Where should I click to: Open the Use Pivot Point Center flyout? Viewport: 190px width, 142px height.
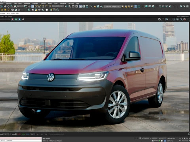tap(25, 6)
